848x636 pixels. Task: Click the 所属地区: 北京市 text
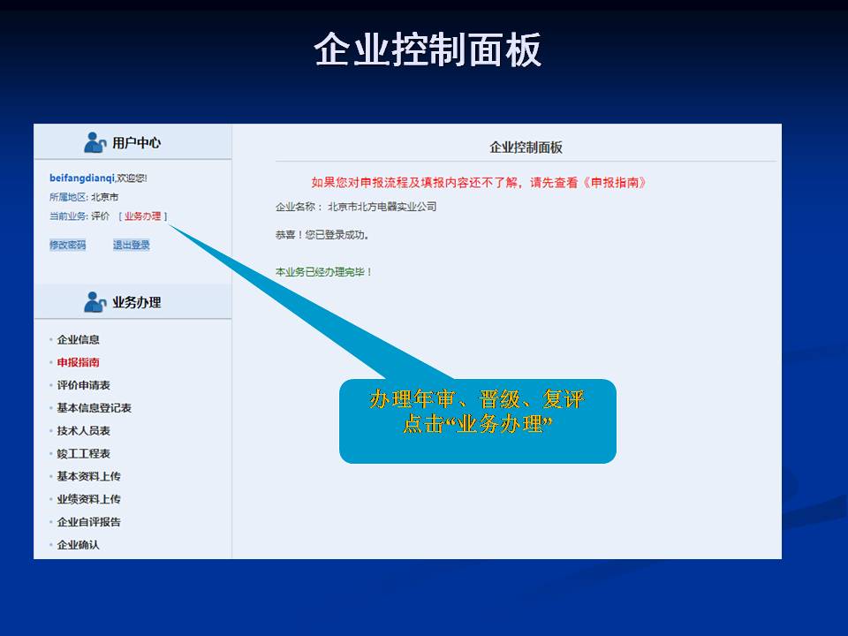coord(84,197)
